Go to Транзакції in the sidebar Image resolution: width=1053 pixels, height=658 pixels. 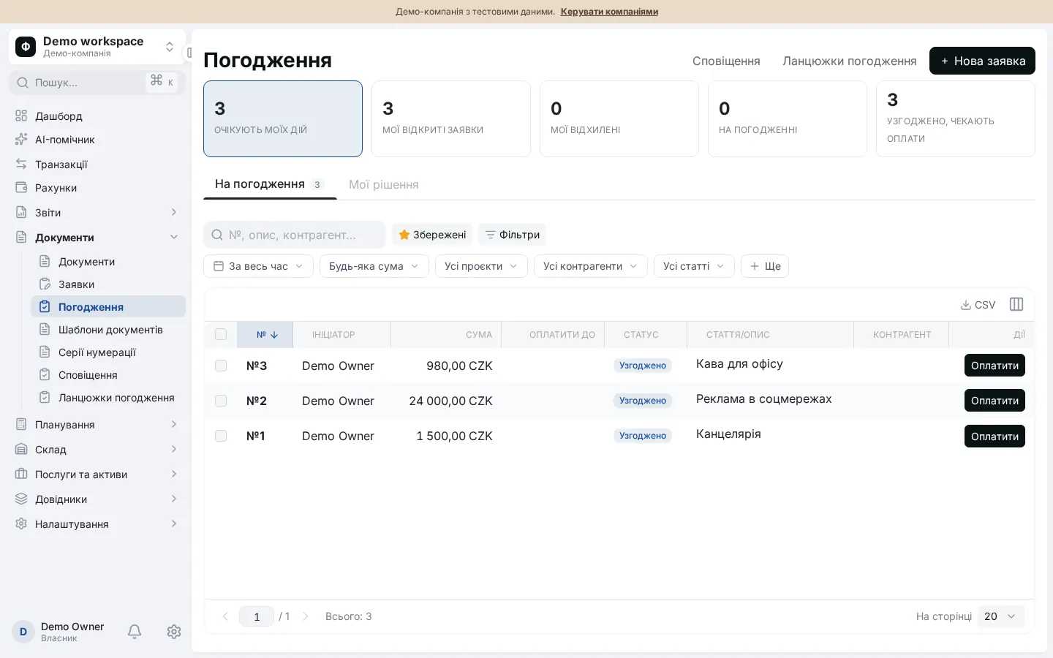[x=97, y=164]
